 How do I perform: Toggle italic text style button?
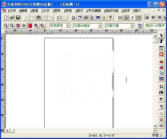pos(132,18)
